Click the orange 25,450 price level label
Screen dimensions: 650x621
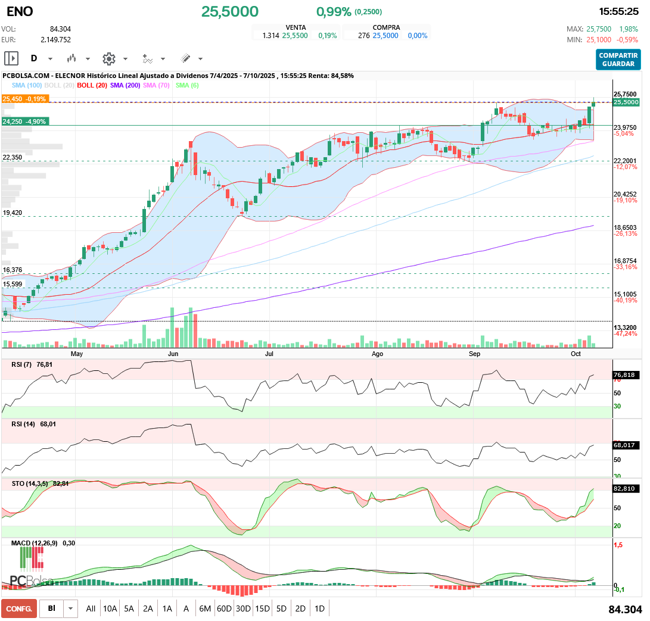click(x=24, y=99)
